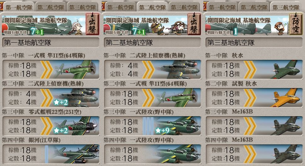Switch to 第二航空隊 tab in left panel
Screen dimensions: 305x166
[51, 7]
